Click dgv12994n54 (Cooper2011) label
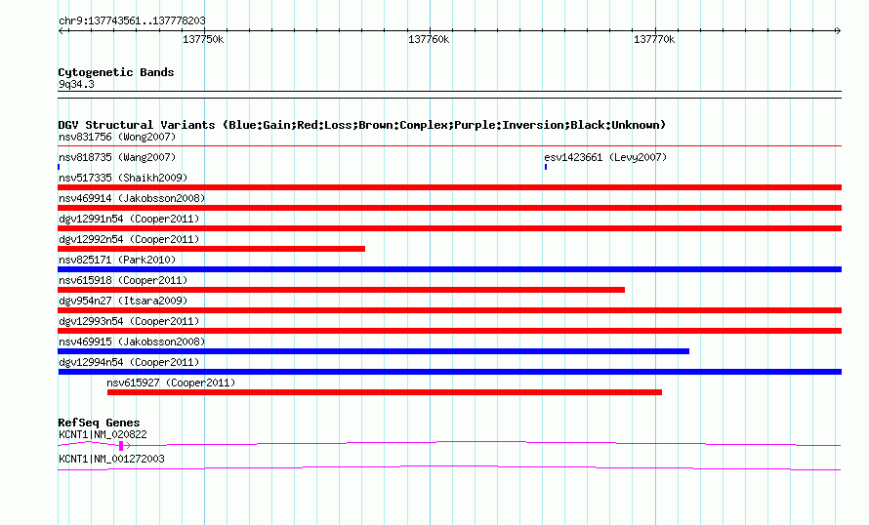869x525 pixels. pyautogui.click(x=129, y=362)
